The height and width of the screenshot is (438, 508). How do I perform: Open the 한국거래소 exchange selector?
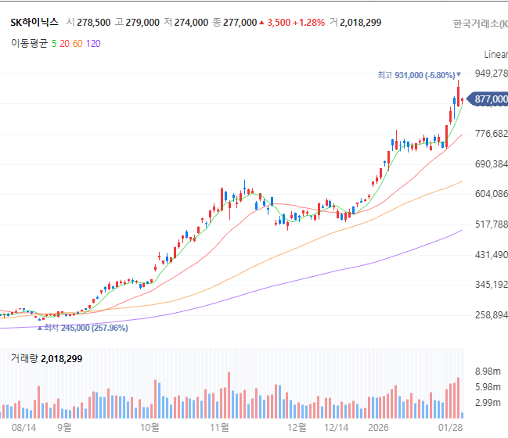click(x=480, y=23)
